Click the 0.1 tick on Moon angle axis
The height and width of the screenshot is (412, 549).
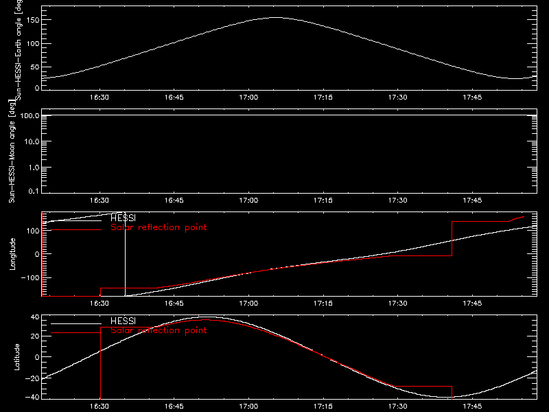tap(34, 191)
